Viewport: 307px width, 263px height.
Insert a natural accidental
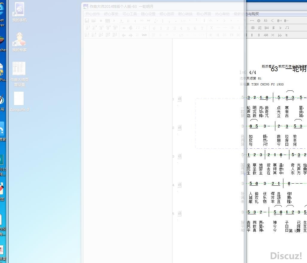tap(286, 35)
